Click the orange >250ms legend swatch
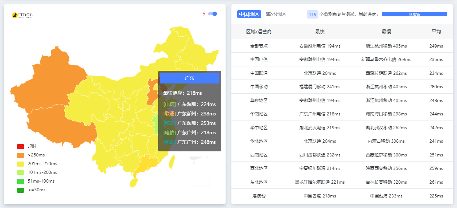This screenshot has width=457, height=208. point(20,155)
